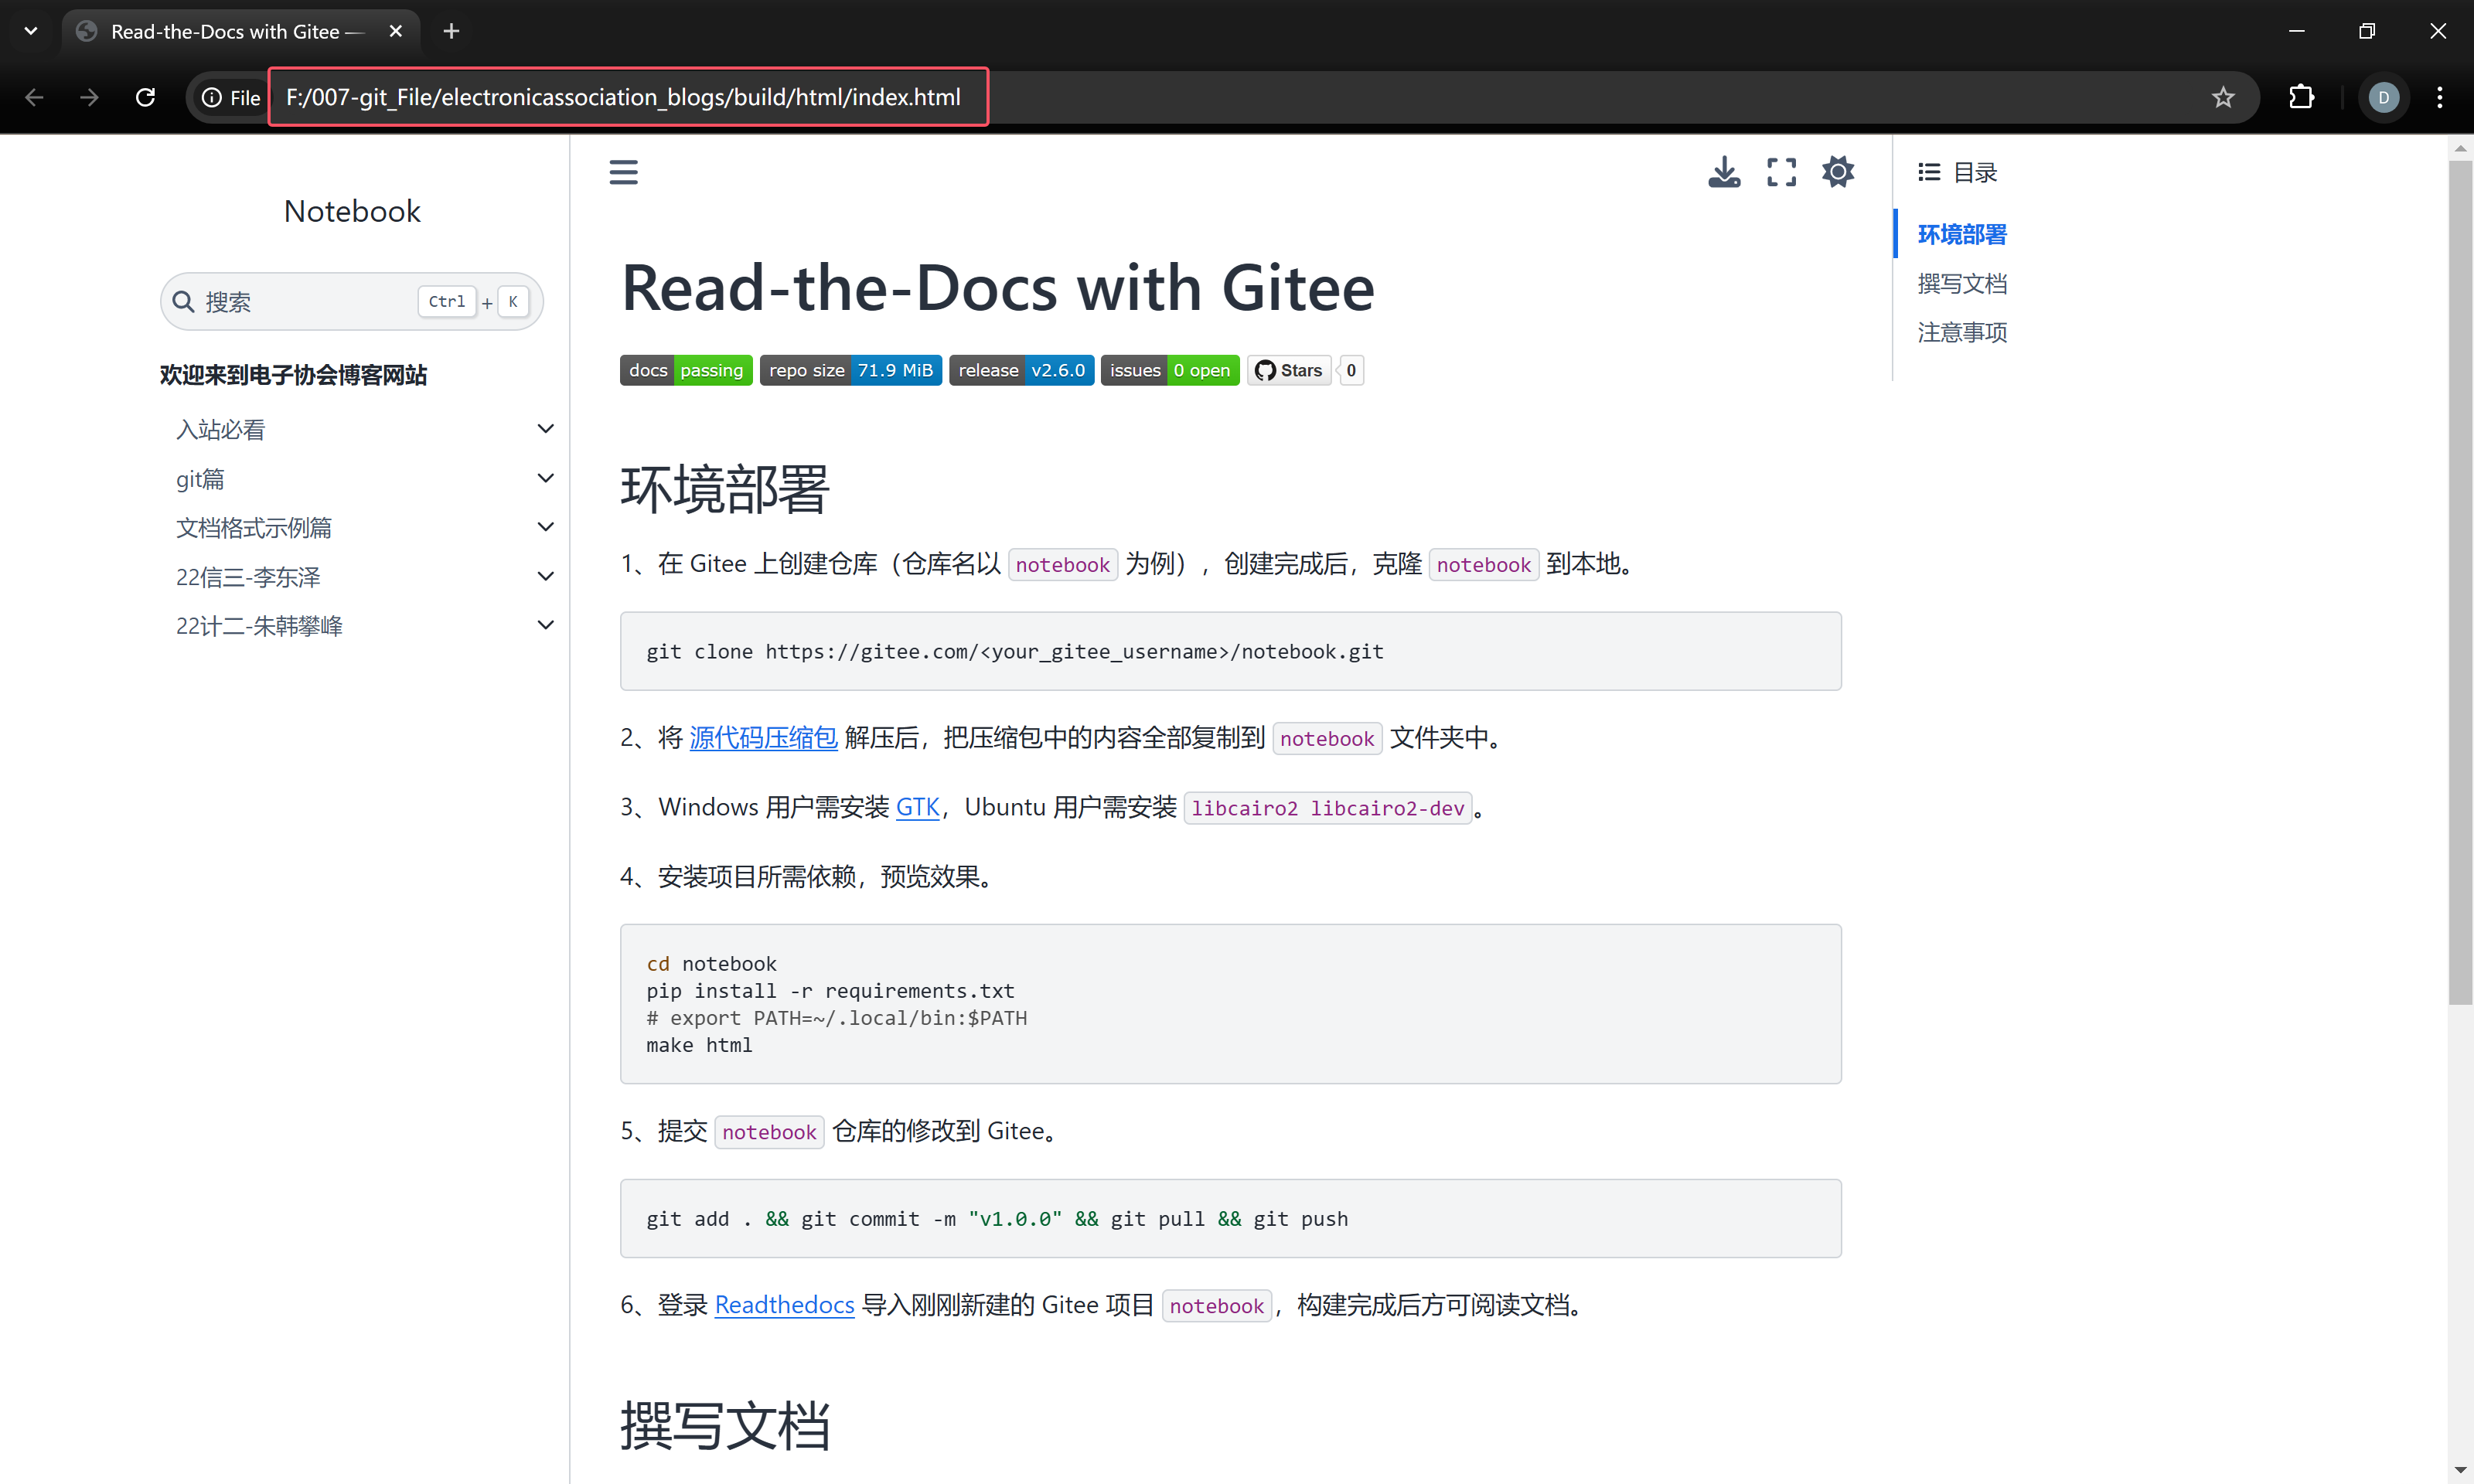Jump to 撰写文档 in the table of contents
This screenshot has width=2474, height=1484.
coord(1962,283)
